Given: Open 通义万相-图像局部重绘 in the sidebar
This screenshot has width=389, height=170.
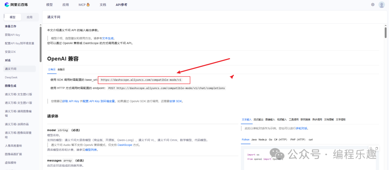Looking at the screenshot, I should (x=18, y=135).
